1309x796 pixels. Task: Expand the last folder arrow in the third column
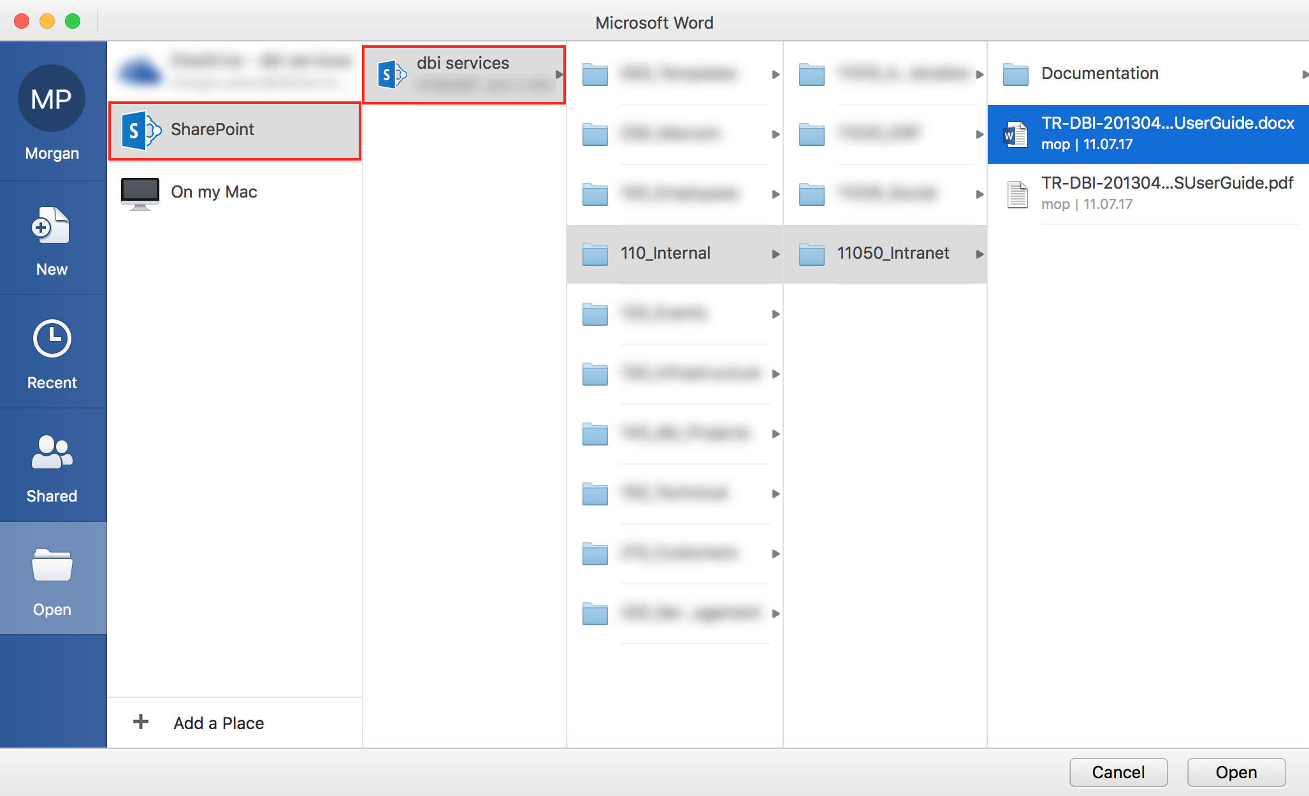click(776, 614)
